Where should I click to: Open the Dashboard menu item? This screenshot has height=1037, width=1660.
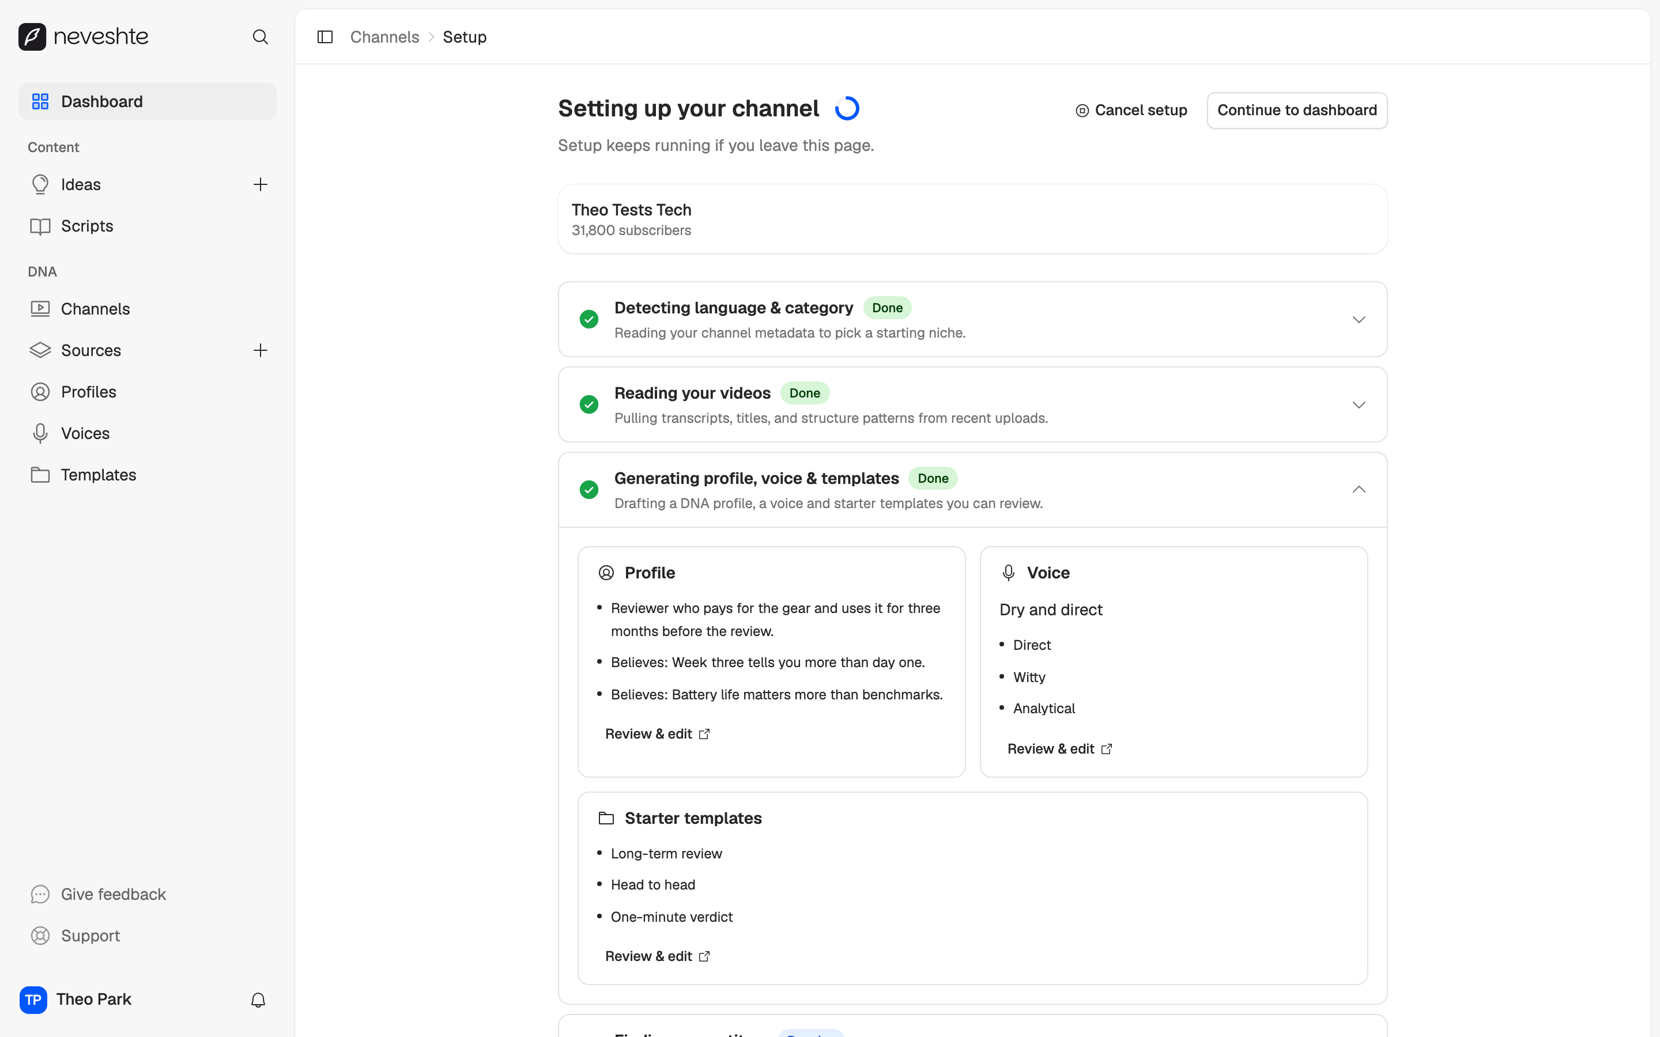point(148,101)
